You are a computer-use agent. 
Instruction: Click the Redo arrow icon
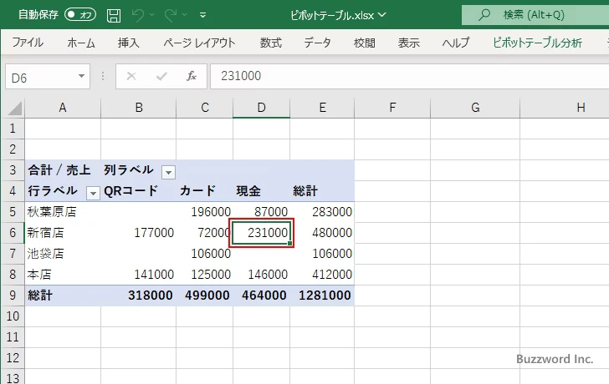(x=170, y=15)
